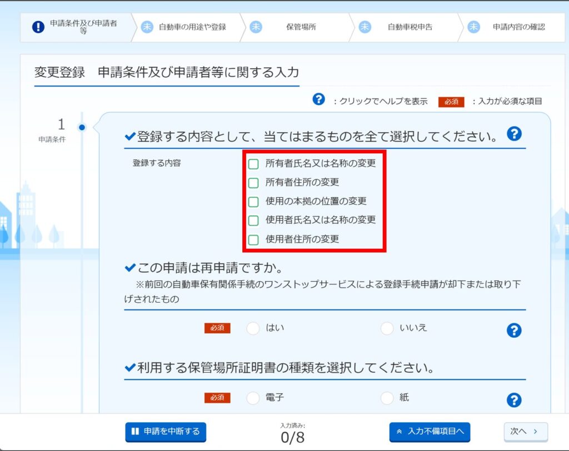Viewport: 569px width, 451px height.
Task: Click 次へ button to proceed
Action: (x=525, y=432)
